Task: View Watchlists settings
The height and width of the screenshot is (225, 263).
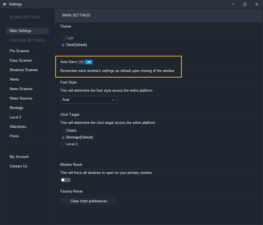Action: (x=18, y=127)
